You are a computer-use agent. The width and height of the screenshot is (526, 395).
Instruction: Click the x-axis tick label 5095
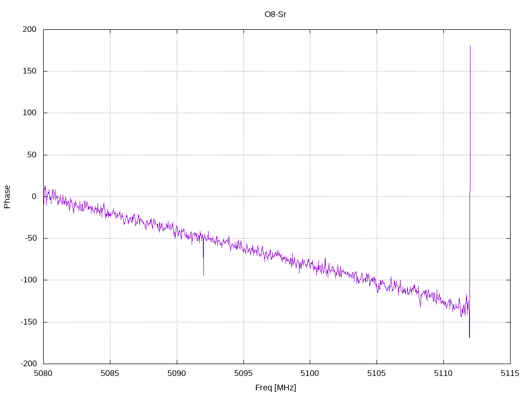pos(243,373)
